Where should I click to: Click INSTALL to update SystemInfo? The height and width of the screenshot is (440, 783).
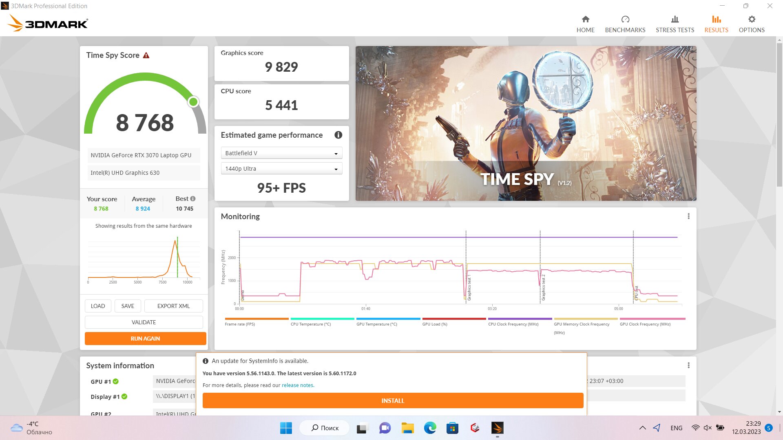coord(393,400)
